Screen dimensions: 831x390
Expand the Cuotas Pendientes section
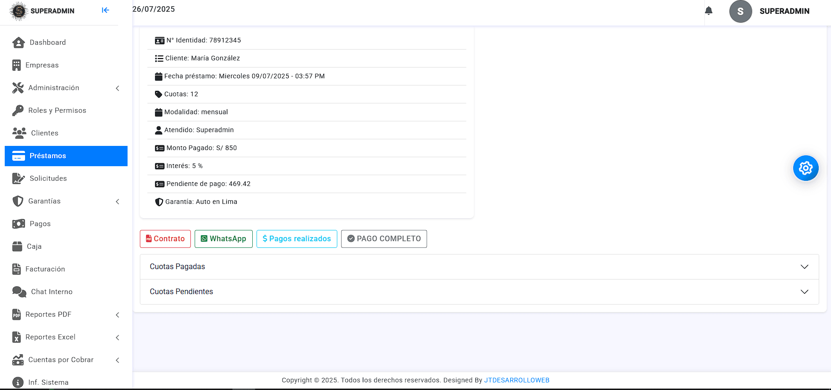(479, 292)
